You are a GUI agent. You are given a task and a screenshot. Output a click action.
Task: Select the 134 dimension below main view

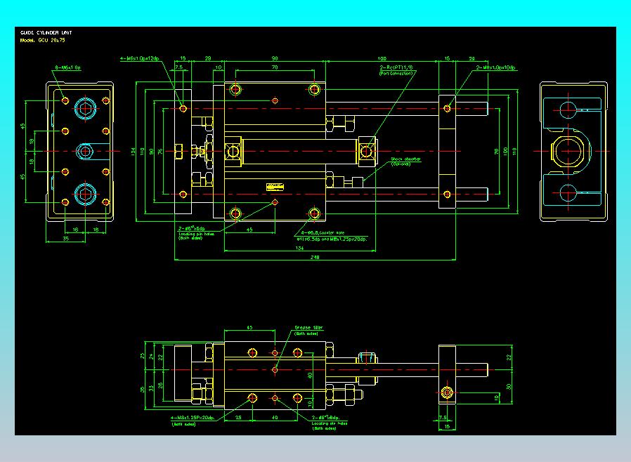click(x=299, y=248)
